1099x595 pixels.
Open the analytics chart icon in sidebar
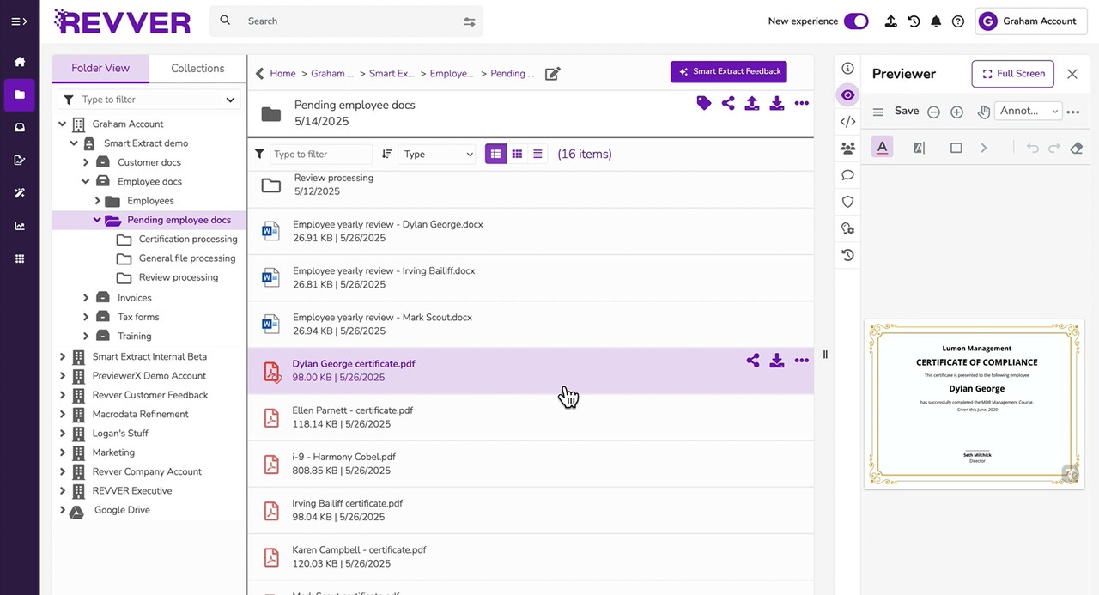click(x=20, y=226)
